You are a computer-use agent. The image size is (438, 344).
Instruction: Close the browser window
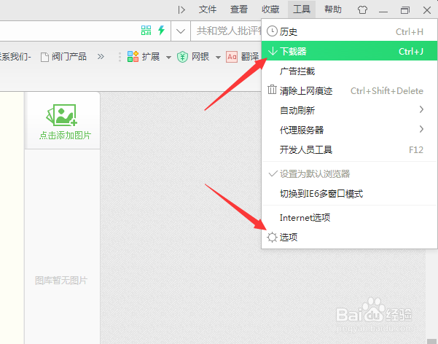[x=427, y=10]
